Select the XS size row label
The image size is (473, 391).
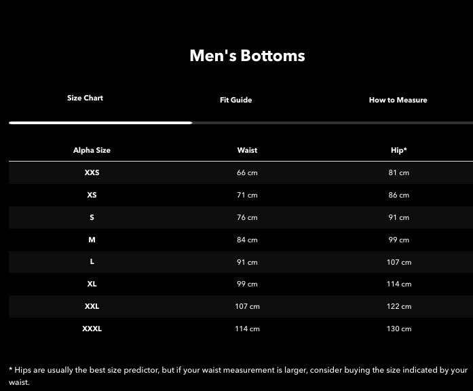[x=92, y=195]
